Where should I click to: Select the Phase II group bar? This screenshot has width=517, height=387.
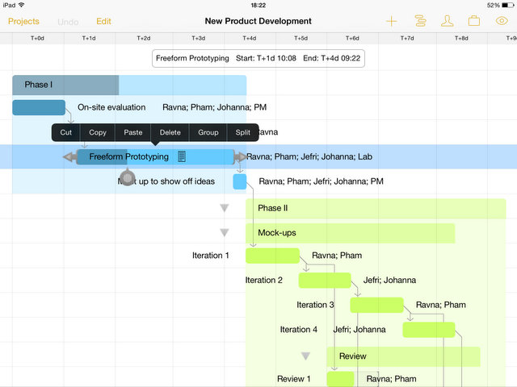pos(376,208)
